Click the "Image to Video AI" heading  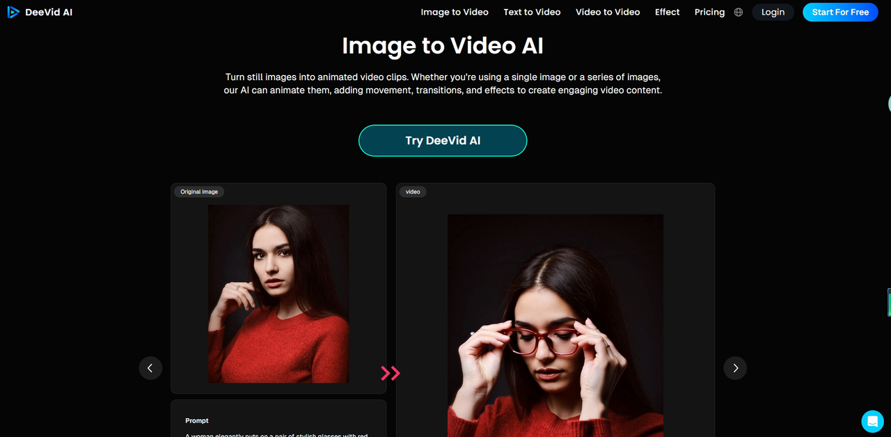443,46
